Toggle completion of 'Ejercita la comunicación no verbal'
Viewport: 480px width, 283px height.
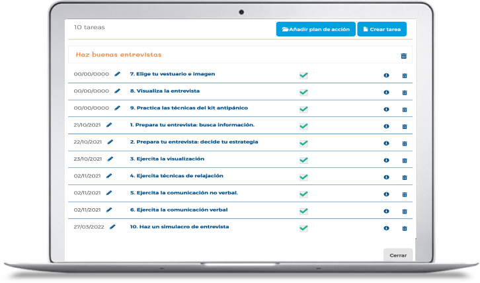tap(303, 194)
